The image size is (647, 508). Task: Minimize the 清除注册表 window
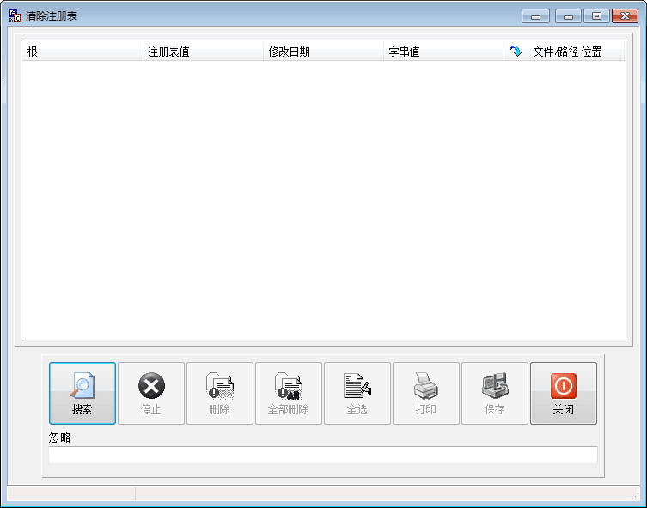pos(568,16)
